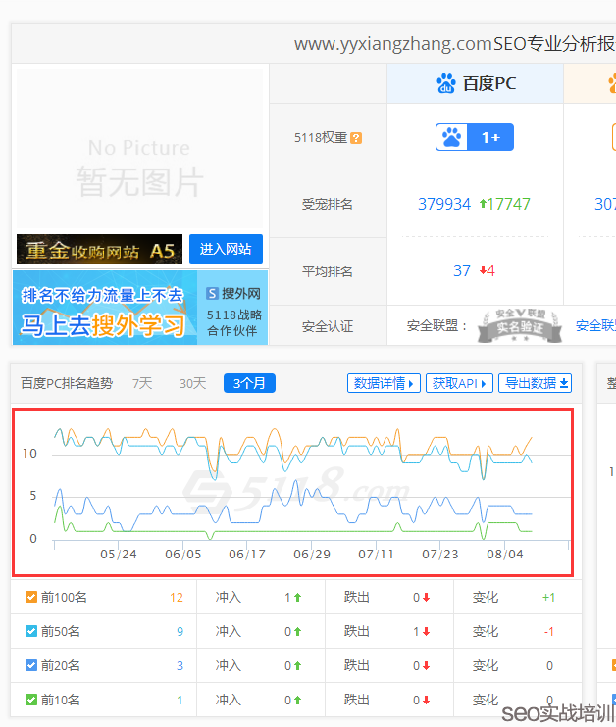Click the download arrow icon on 导出数据
Image resolution: width=616 pixels, height=727 pixels.
(x=564, y=383)
